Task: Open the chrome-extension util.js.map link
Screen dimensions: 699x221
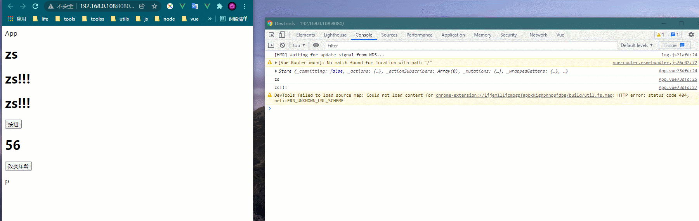Action: tap(524, 95)
